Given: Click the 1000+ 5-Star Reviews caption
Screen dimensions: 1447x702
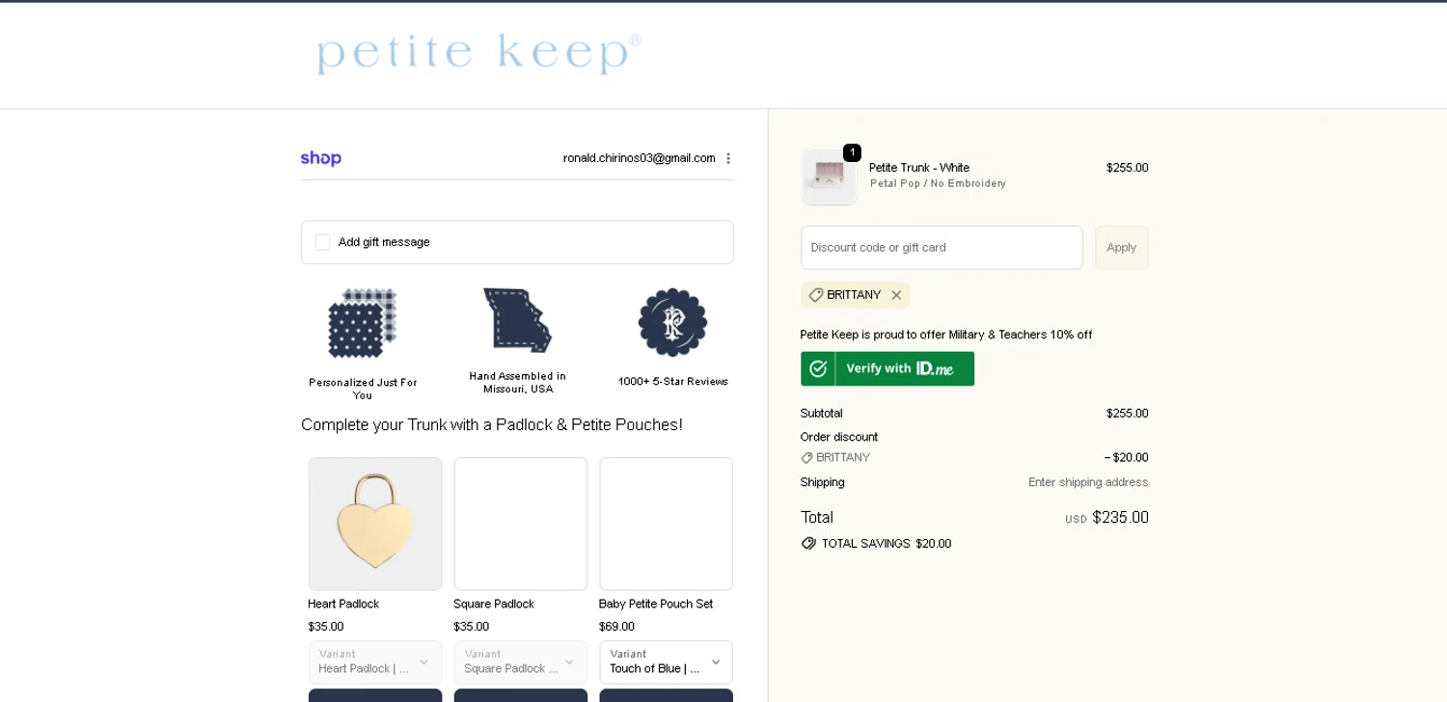Looking at the screenshot, I should coord(673,382).
